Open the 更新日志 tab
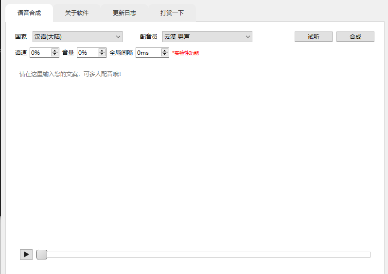This screenshot has width=388, height=274. pyautogui.click(x=124, y=13)
